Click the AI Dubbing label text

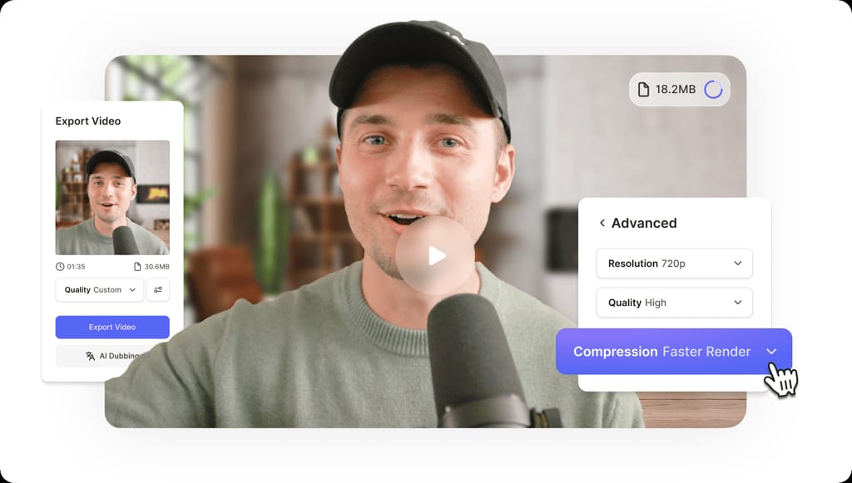(119, 356)
